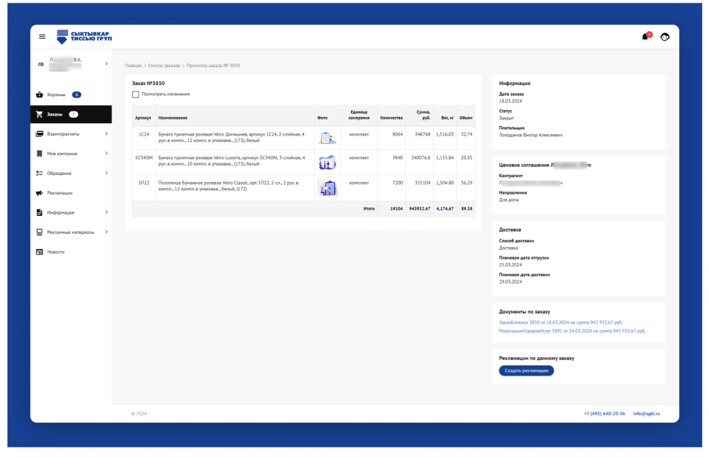Go to Список заказов breadcrumb
The width and height of the screenshot is (709, 458).
pyautogui.click(x=164, y=66)
